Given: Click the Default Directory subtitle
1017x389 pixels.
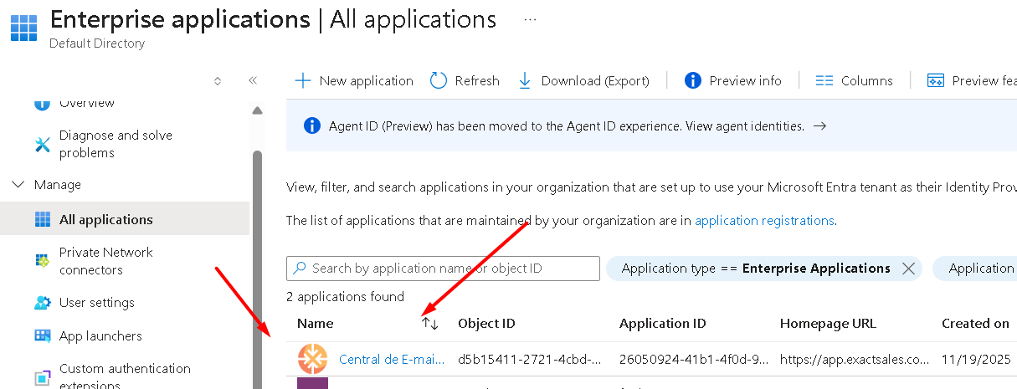Looking at the screenshot, I should [x=96, y=44].
